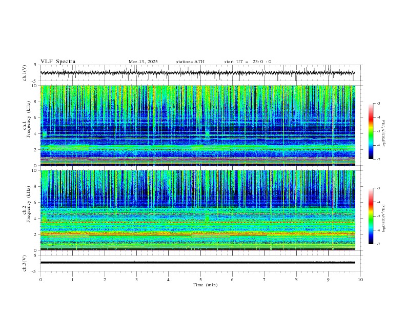Click the ch.1 color bar "log(PSD)" label

383,134
